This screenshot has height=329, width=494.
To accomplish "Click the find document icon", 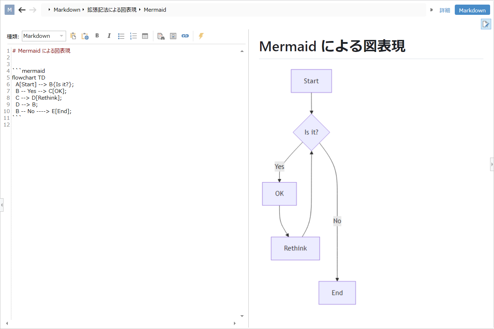I will (x=161, y=36).
